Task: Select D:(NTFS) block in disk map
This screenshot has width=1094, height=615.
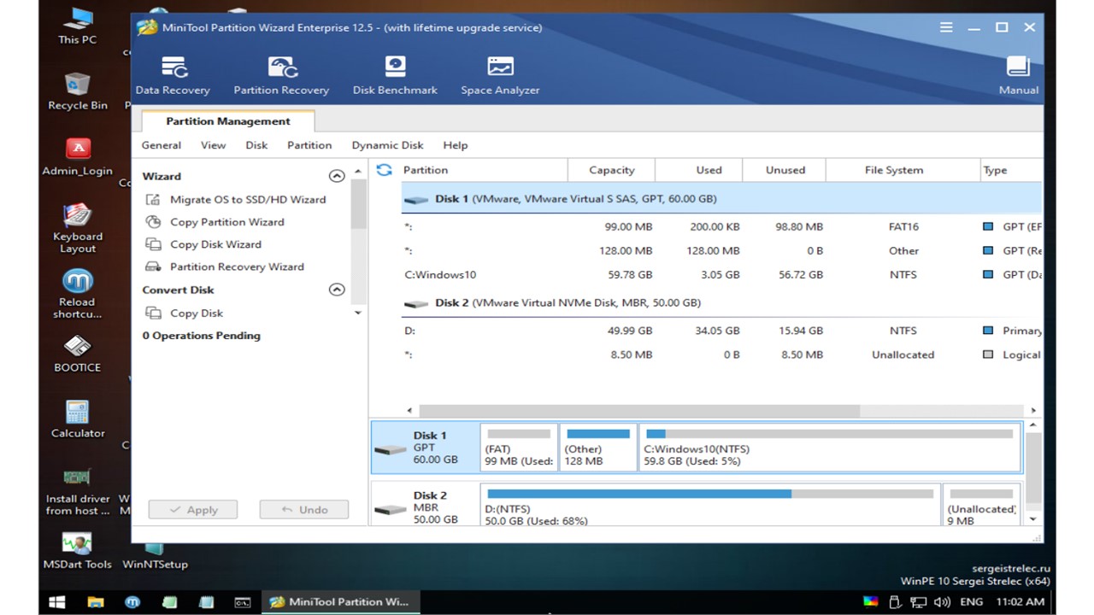Action: (x=709, y=506)
